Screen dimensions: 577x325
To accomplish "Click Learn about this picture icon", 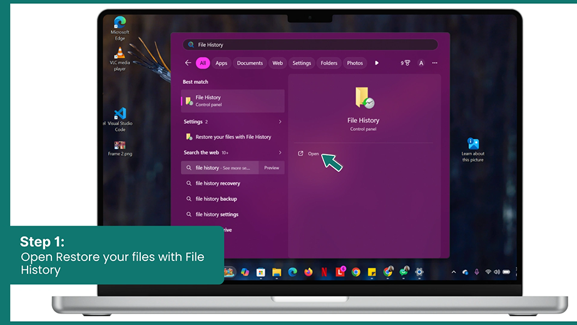I will pos(473,150).
